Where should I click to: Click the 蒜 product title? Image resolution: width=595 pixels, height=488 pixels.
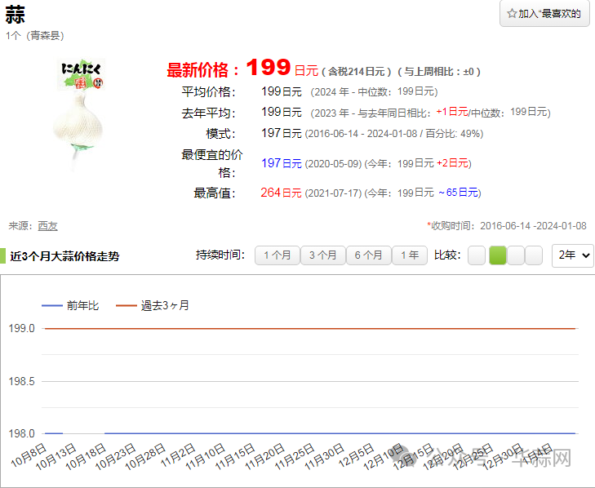(16, 15)
